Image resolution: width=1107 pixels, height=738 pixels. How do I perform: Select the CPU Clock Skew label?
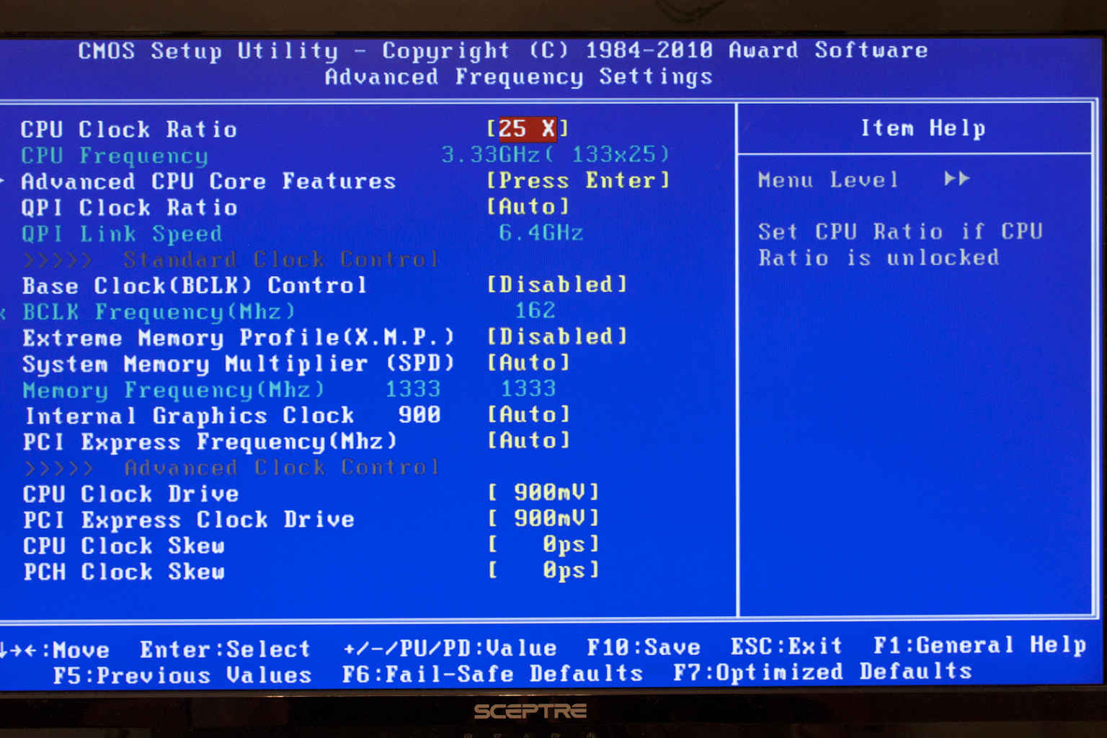tap(123, 546)
